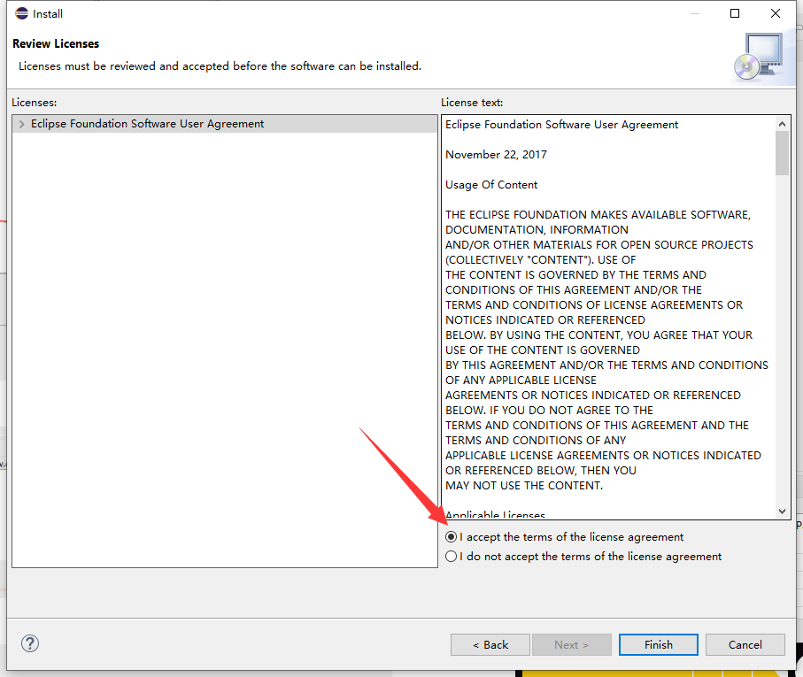
Task: Click 'MAY NOT USE THE CONTENT.' line
Action: pos(524,486)
